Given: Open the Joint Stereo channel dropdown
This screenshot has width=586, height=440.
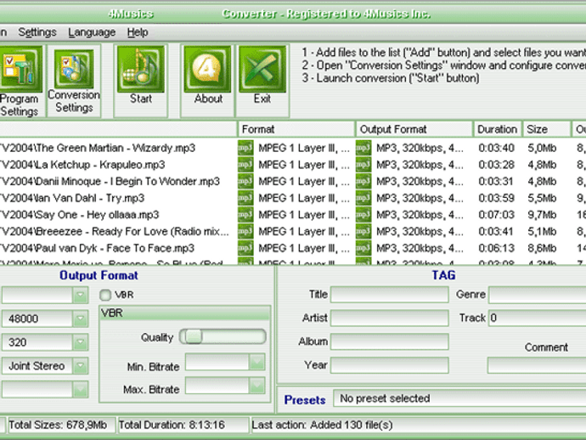Looking at the screenshot, I should (81, 366).
